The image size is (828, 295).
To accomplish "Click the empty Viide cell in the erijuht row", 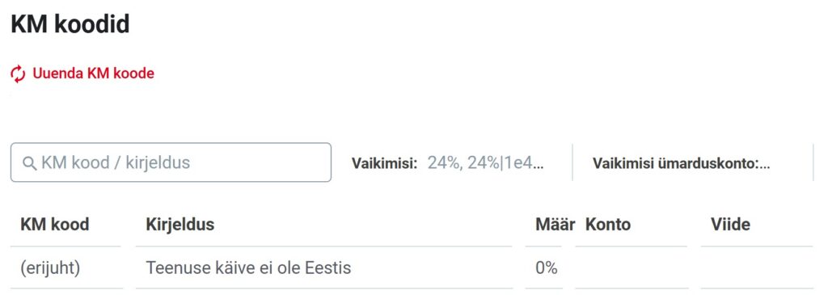I will (757, 268).
